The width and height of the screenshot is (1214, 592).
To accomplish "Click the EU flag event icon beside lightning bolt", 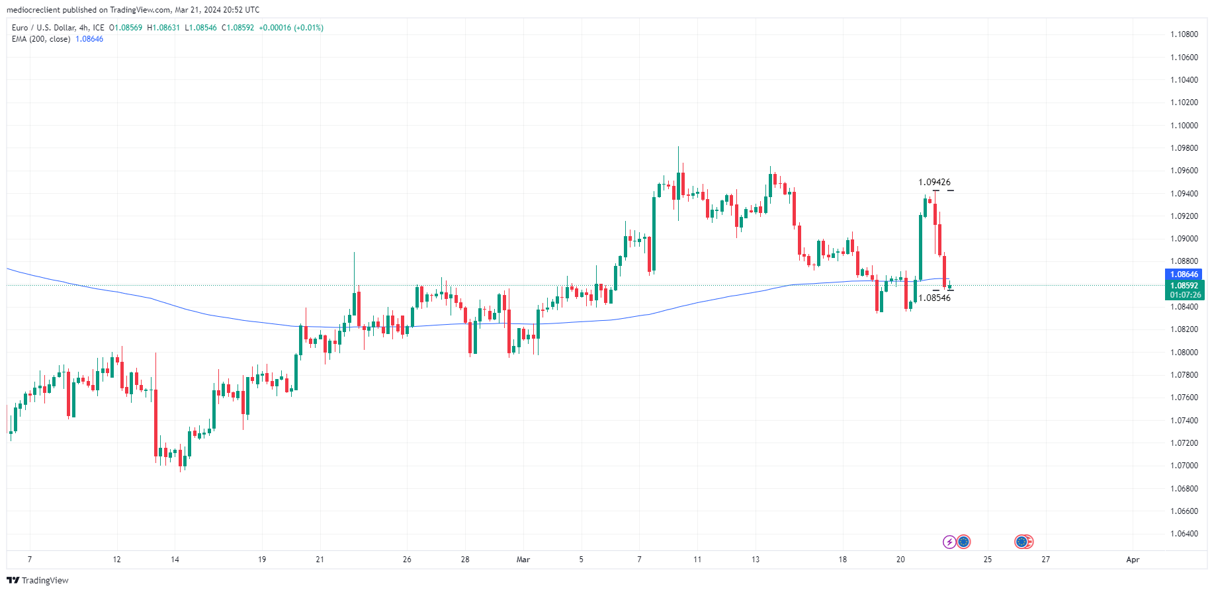I will (x=964, y=542).
